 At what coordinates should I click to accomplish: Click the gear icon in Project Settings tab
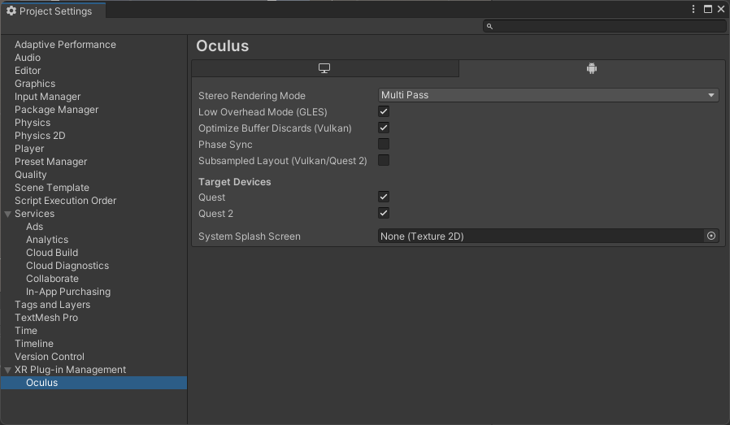(11, 11)
